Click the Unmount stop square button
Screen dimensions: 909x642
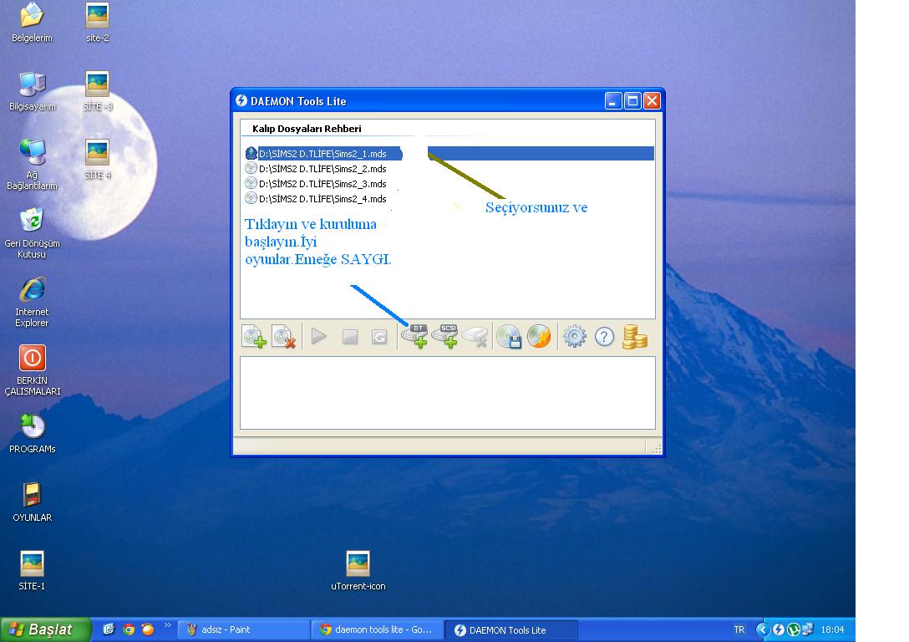[x=349, y=337]
